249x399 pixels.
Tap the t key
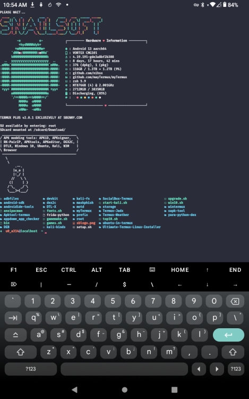(114, 318)
